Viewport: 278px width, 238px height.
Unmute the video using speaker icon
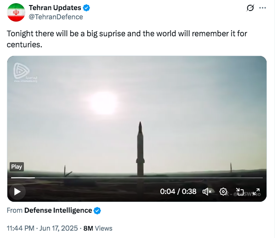pyautogui.click(x=207, y=192)
